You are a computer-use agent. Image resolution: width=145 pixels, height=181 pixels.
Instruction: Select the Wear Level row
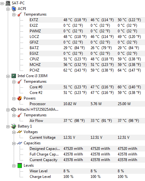click(87, 171)
